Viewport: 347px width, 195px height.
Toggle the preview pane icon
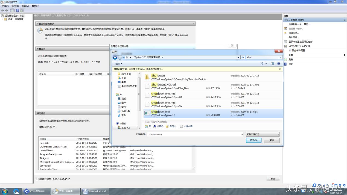point(272,64)
